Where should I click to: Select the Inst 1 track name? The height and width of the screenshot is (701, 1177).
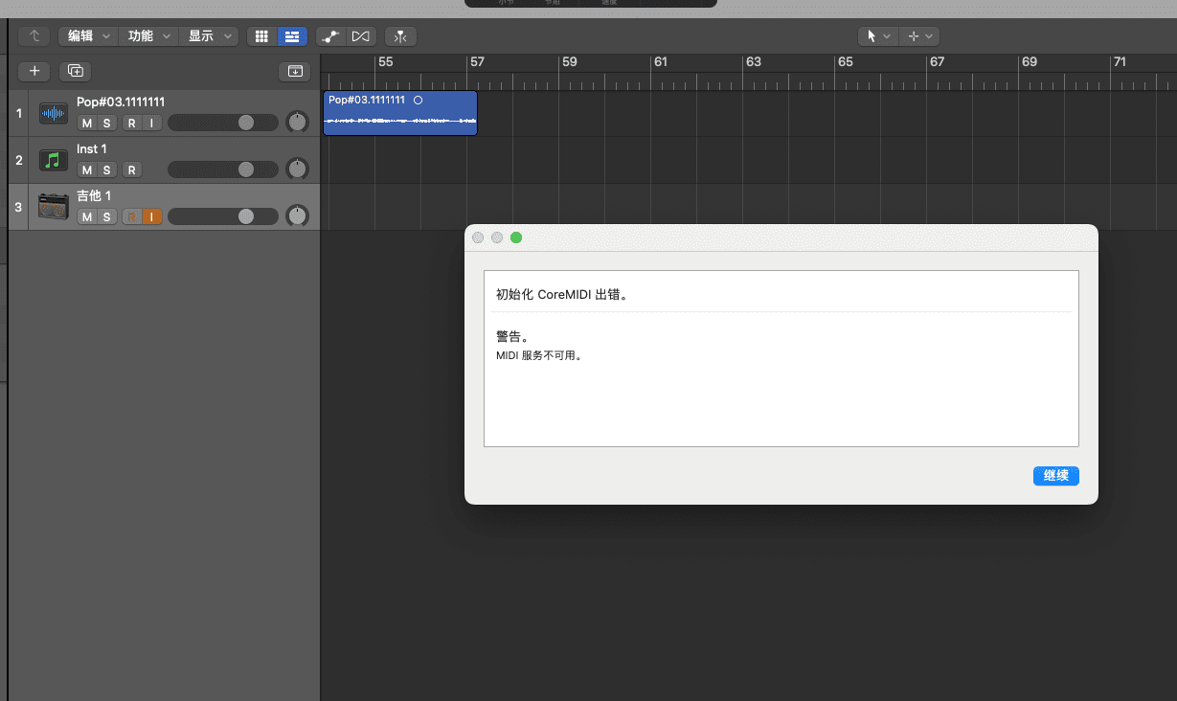pyautogui.click(x=92, y=149)
